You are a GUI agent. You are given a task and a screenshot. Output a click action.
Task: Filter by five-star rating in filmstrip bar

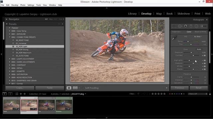click(164, 94)
